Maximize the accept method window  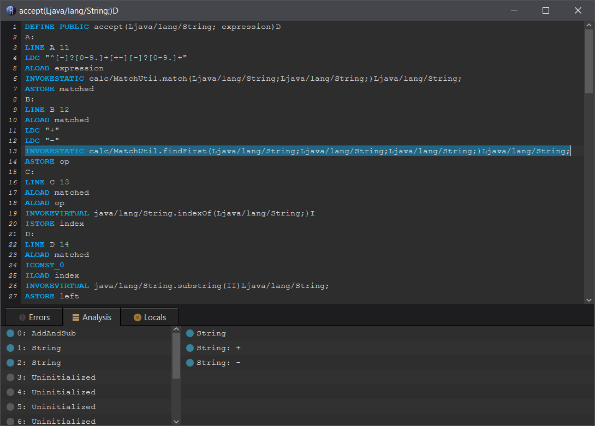click(x=545, y=10)
